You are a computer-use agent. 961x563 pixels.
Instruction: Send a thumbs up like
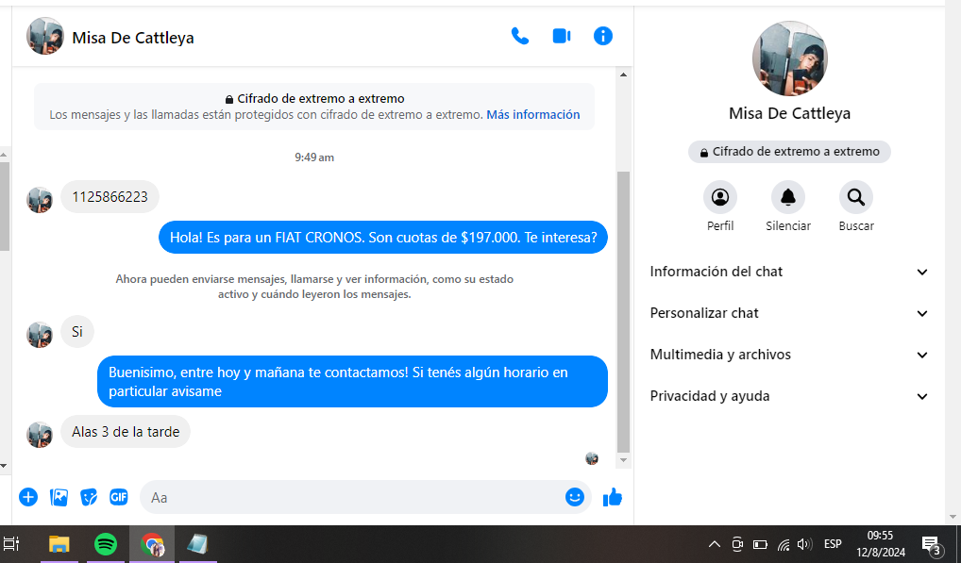[x=613, y=497]
